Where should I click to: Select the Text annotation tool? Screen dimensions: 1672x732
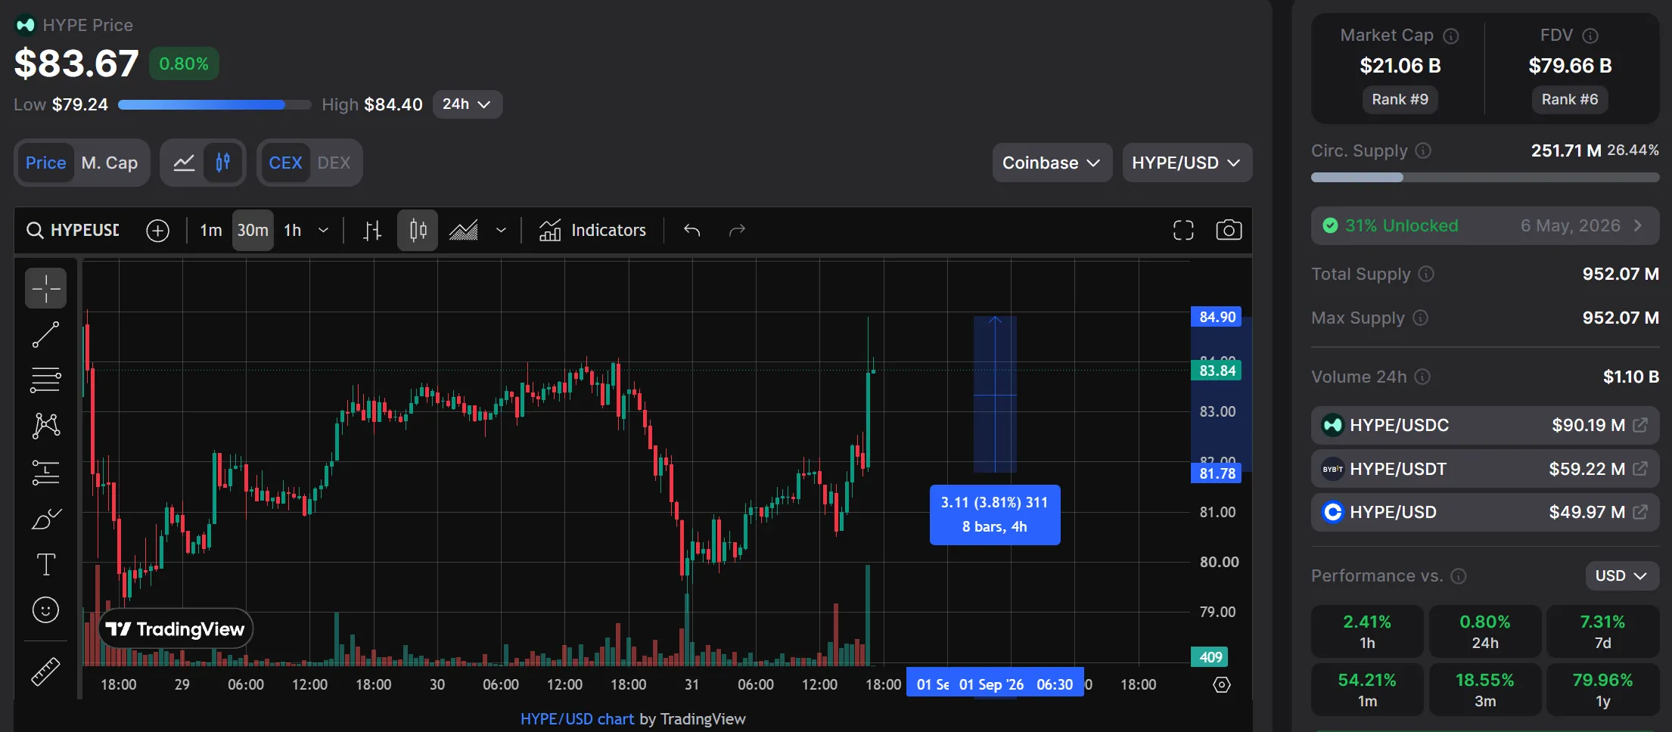click(45, 564)
